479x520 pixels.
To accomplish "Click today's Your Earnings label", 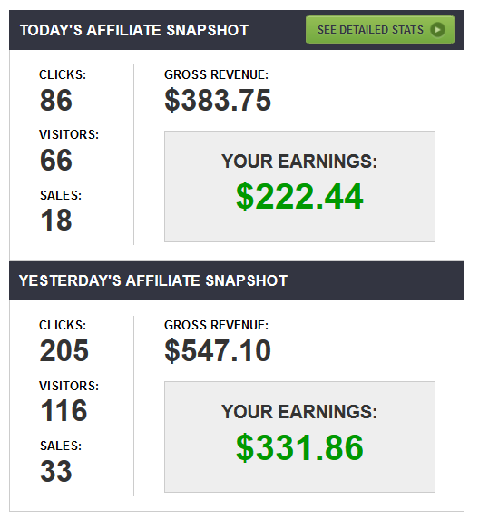I will pyautogui.click(x=299, y=162).
